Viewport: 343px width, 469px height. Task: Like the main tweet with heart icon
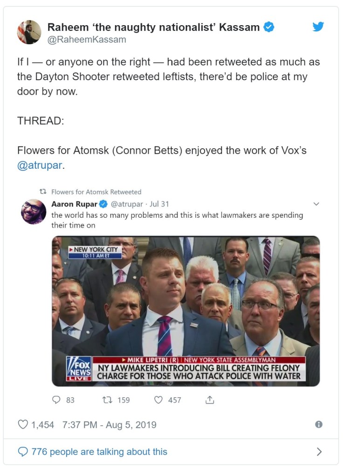click(x=23, y=425)
